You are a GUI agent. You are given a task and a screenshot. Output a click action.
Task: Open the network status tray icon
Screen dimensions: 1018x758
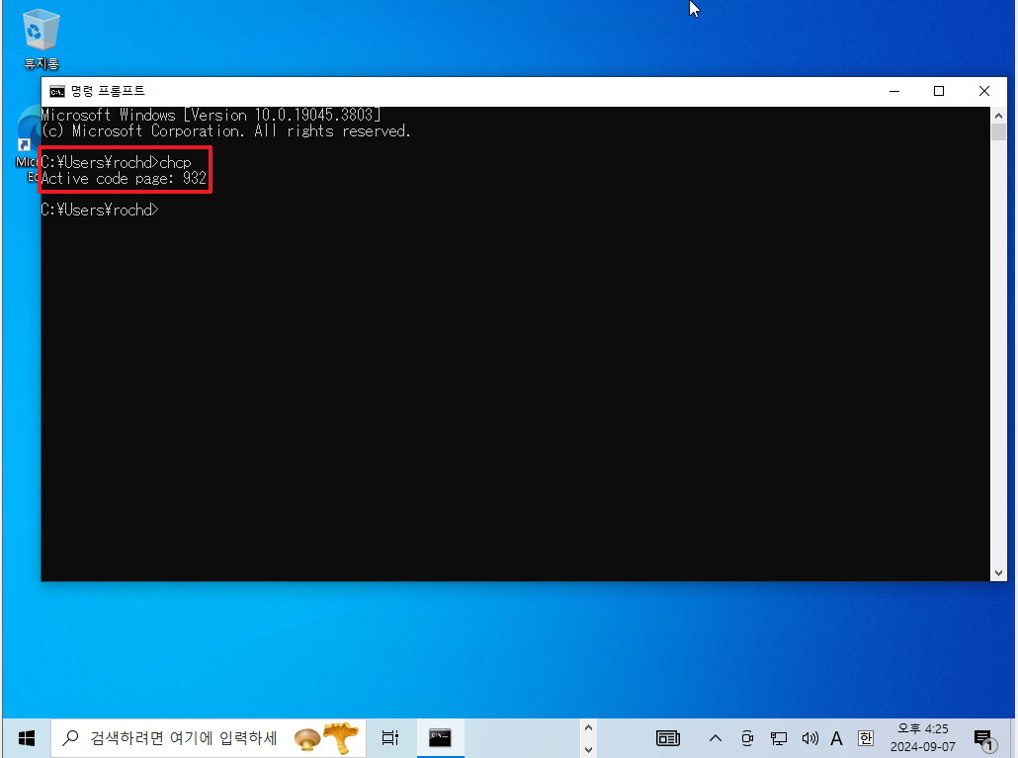point(779,738)
